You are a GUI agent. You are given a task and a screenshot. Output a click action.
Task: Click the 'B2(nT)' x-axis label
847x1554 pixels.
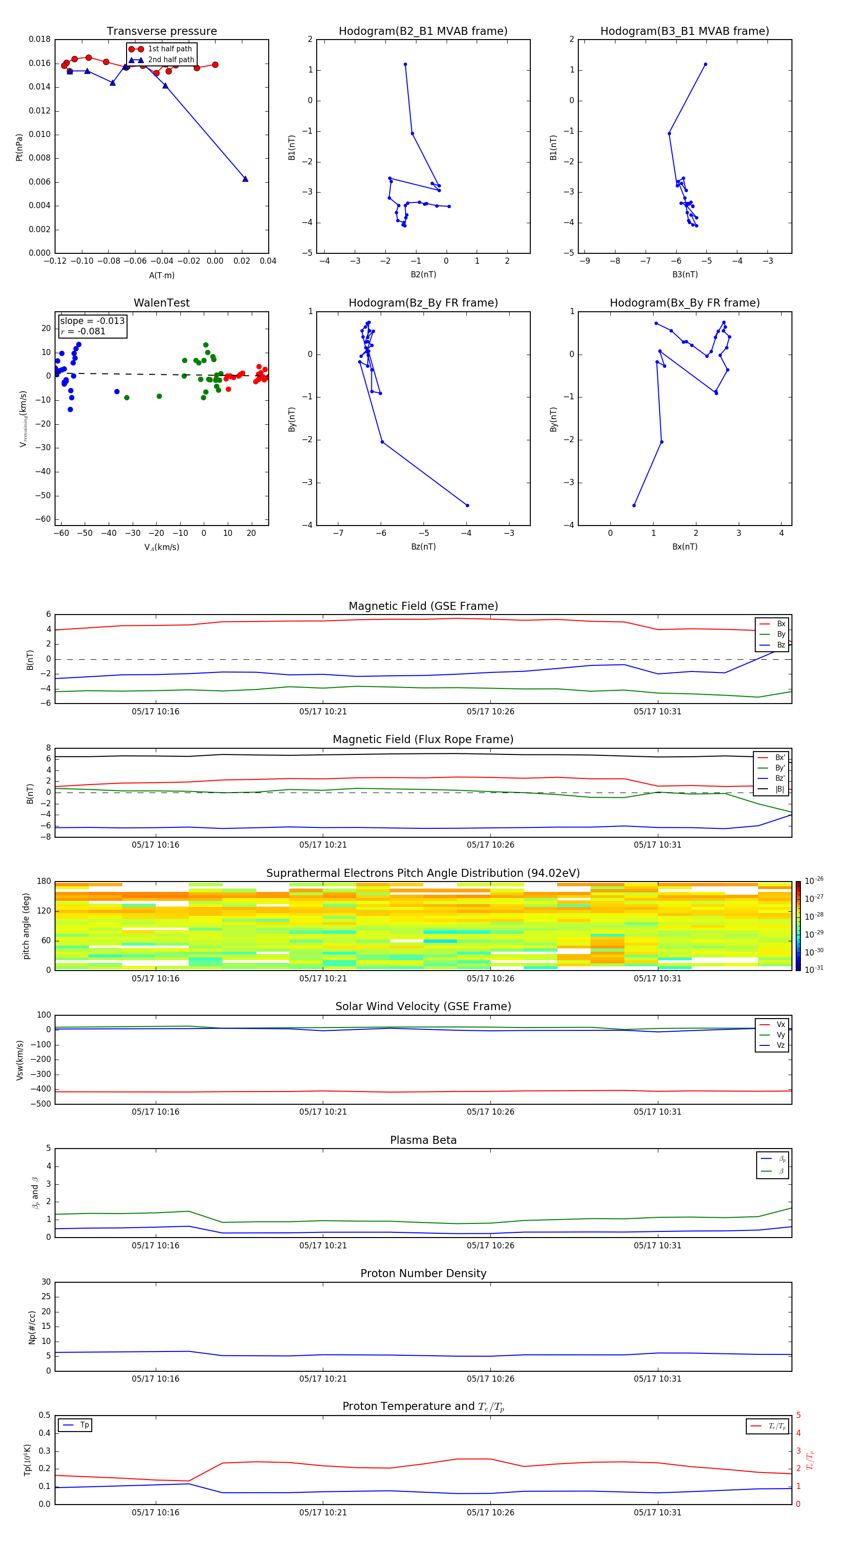[x=423, y=275]
